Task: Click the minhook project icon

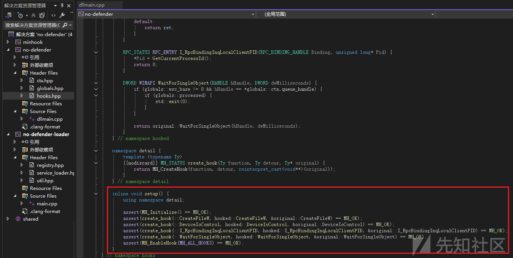Action: 18,42
